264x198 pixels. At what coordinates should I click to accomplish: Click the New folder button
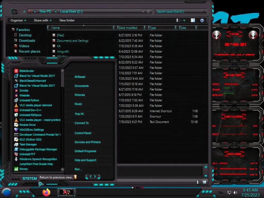pos(67,20)
